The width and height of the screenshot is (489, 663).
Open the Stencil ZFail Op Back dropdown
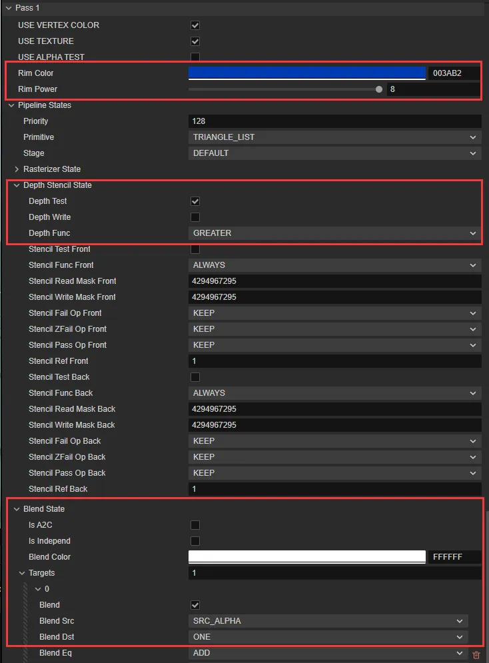[334, 457]
